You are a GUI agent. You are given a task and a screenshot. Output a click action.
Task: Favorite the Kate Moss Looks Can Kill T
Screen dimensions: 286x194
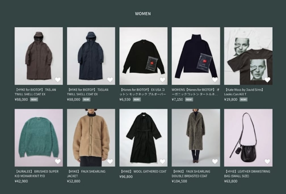267,80
